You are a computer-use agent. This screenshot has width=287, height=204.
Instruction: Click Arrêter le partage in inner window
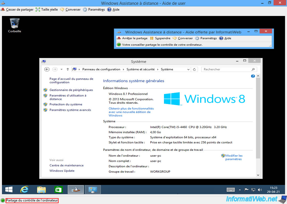[132, 38]
